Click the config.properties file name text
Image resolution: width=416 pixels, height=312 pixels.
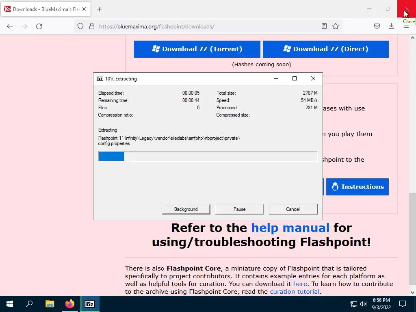pyautogui.click(x=114, y=143)
